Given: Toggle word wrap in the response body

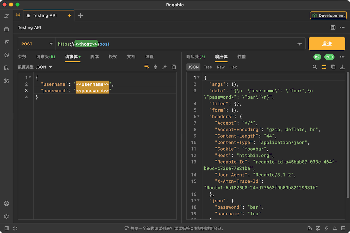Looking at the screenshot, I should pyautogui.click(x=324, y=67).
